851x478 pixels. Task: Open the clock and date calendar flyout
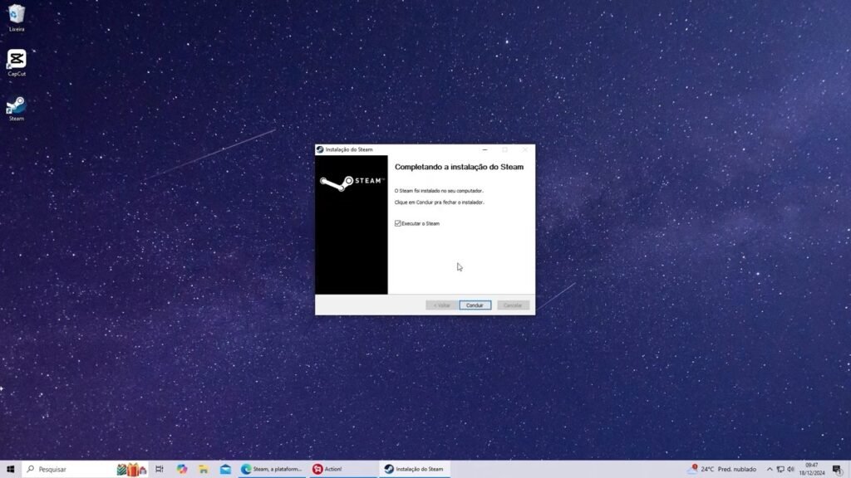pyautogui.click(x=812, y=470)
